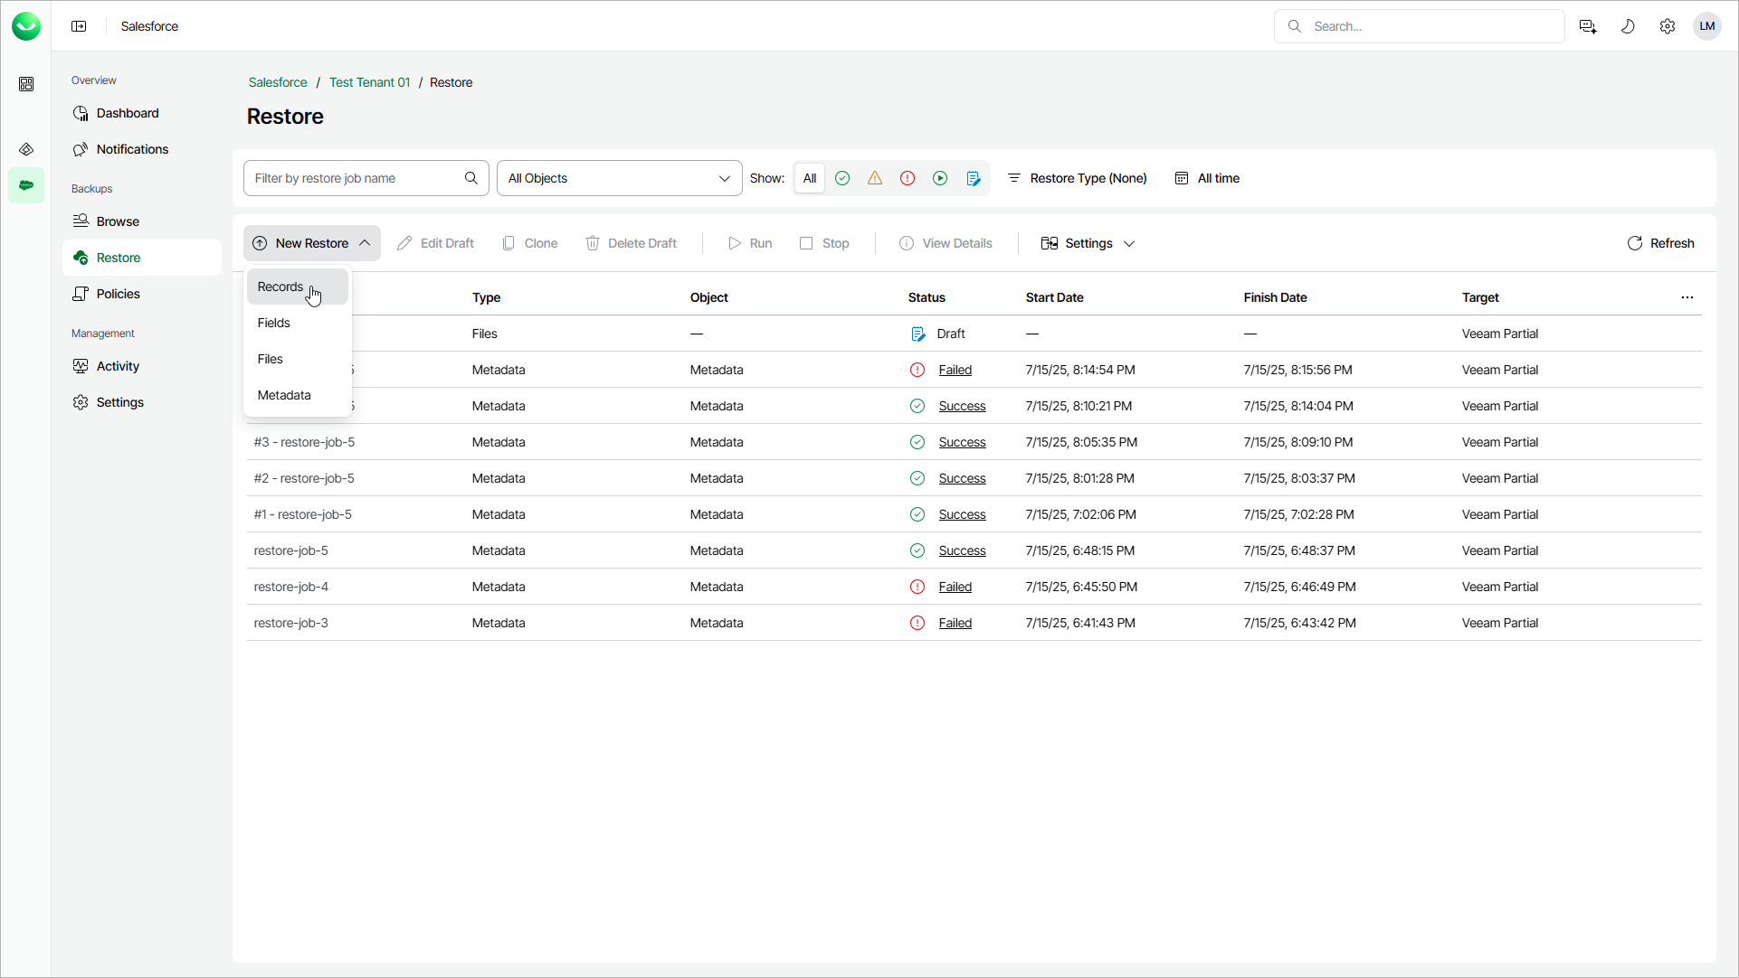
Task: Open the All Objects dropdown
Action: (x=619, y=178)
